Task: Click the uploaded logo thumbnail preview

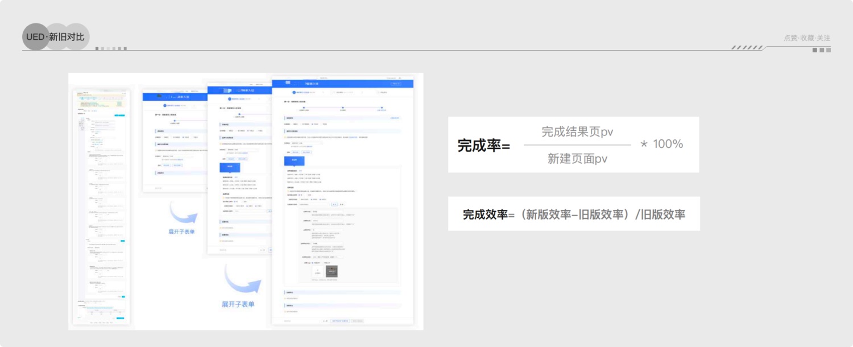Action: coord(332,272)
